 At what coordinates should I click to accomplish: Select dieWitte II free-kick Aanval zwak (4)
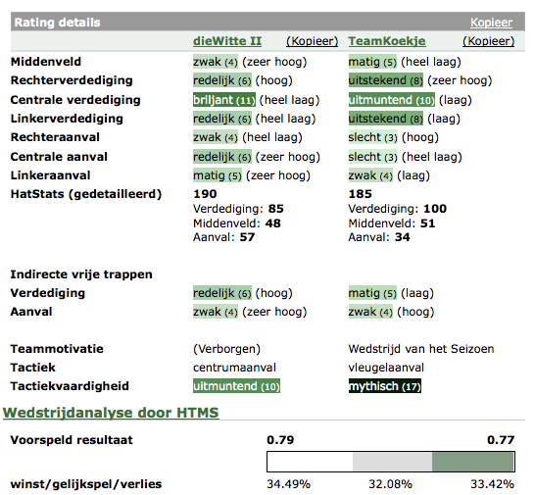(216, 312)
